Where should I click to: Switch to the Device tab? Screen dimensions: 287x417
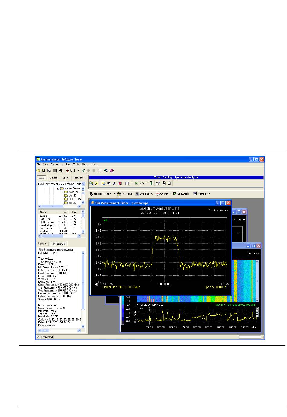pos(53,178)
